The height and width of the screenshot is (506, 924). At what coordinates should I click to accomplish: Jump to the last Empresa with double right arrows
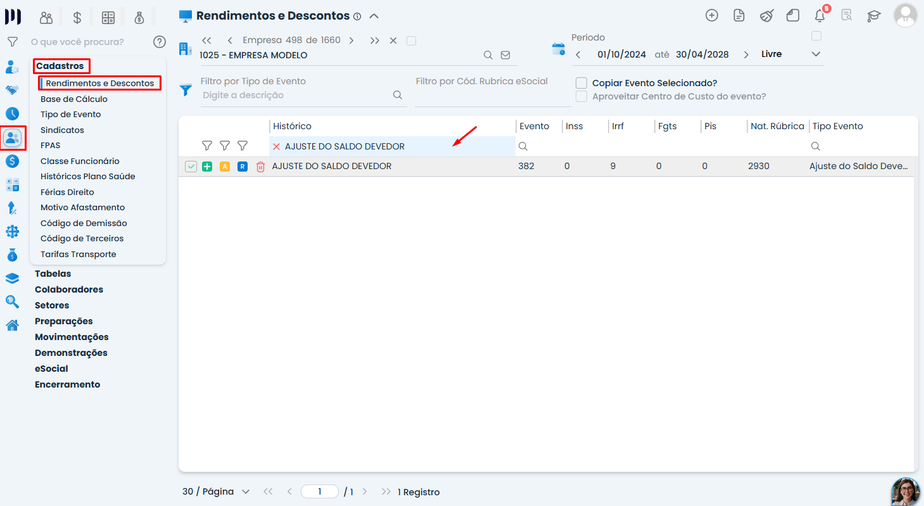point(375,41)
